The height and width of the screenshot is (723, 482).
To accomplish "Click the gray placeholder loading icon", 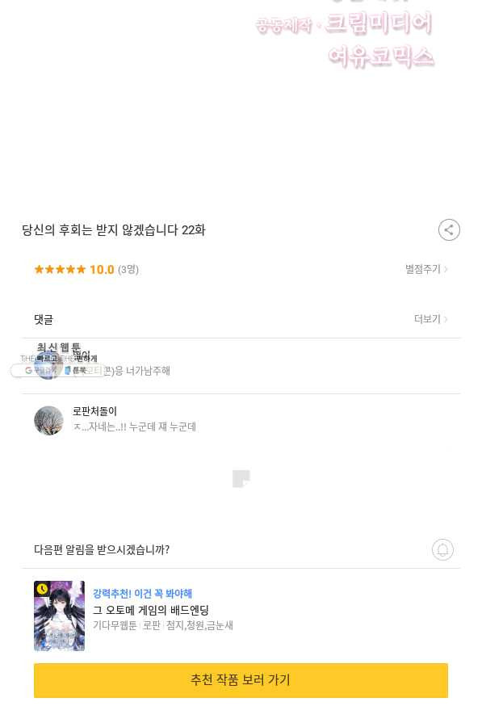I will [x=241, y=478].
